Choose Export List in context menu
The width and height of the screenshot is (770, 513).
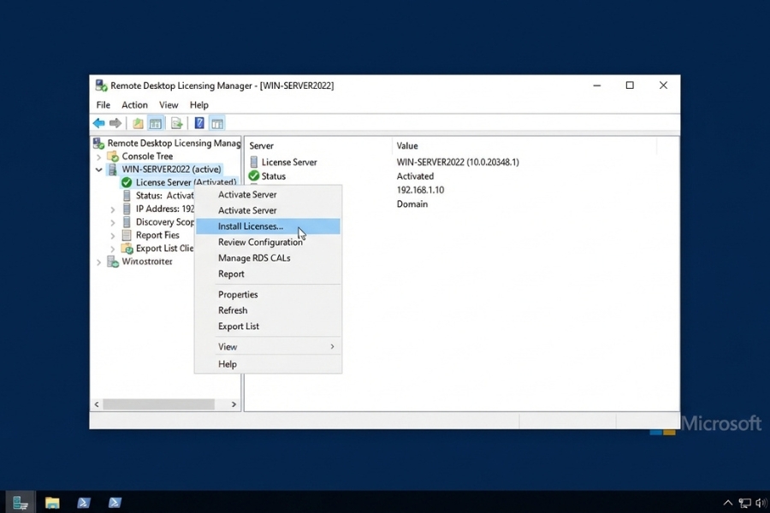pyautogui.click(x=268, y=326)
